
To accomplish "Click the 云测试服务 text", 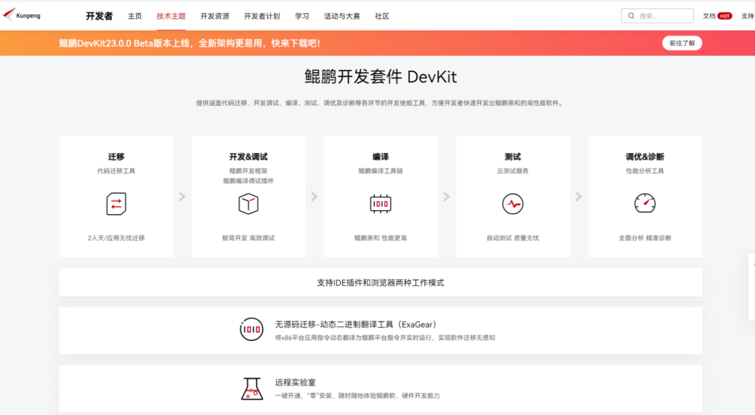I will 513,171.
